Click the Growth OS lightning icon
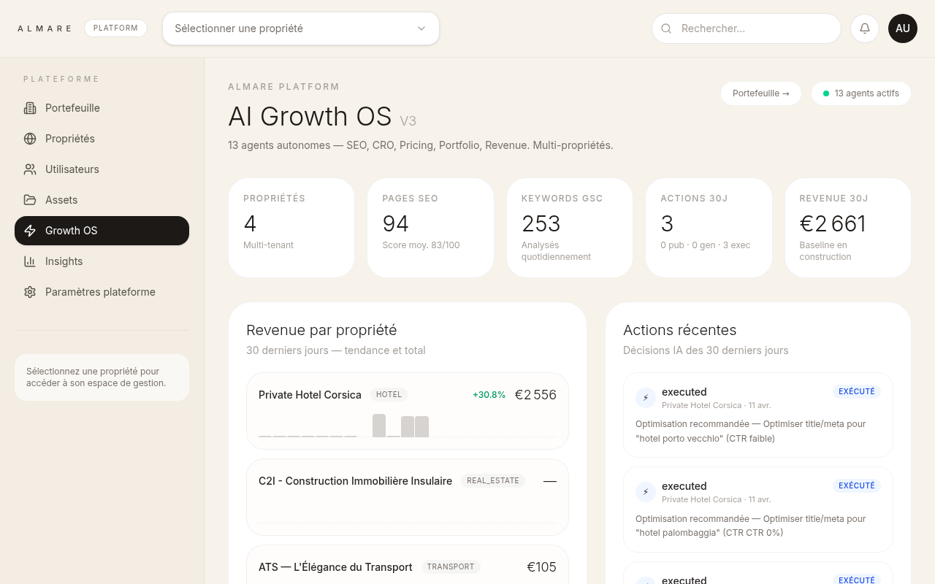The image size is (935, 584). pyautogui.click(x=30, y=231)
